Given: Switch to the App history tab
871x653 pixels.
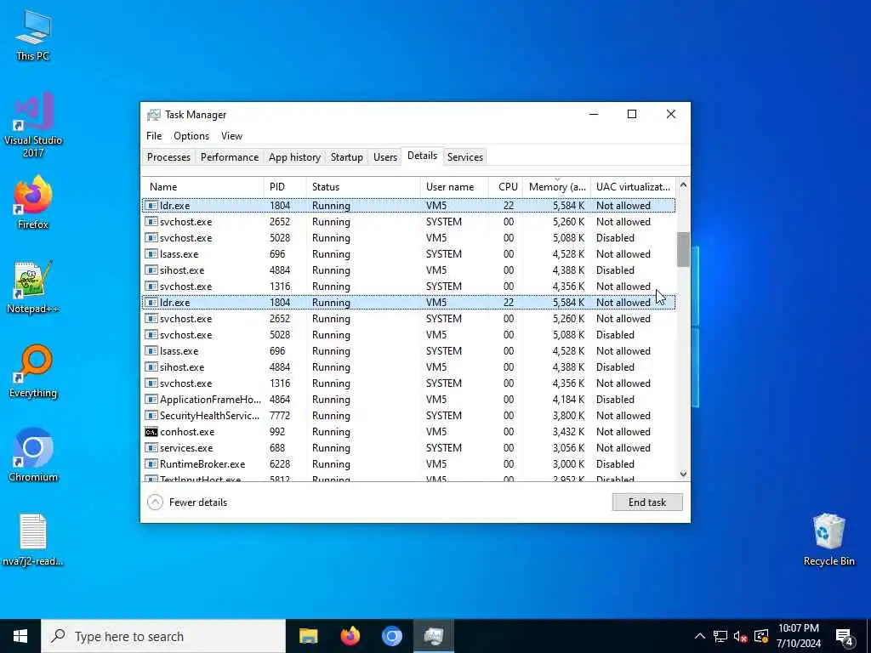Looking at the screenshot, I should (x=294, y=157).
